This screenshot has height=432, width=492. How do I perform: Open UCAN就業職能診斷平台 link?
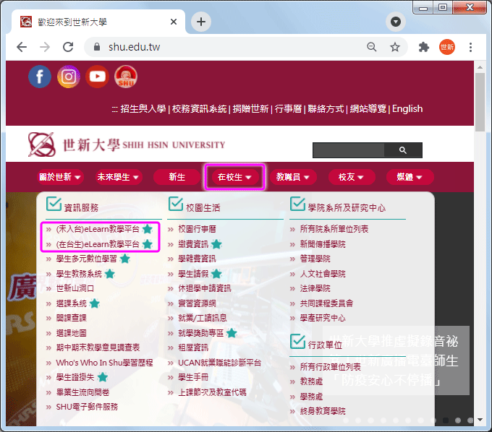220,363
